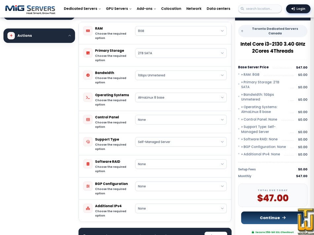
Task: Click the RAM memory icon
Action: (x=88, y=31)
